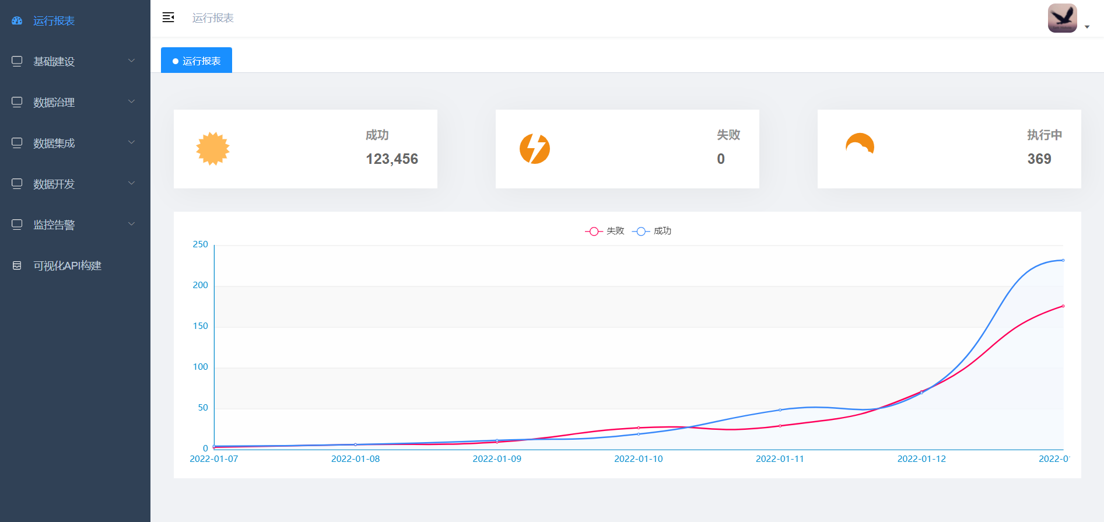This screenshot has width=1104, height=522.
Task: Click the 可视化API构建 form icon
Action: tap(17, 265)
